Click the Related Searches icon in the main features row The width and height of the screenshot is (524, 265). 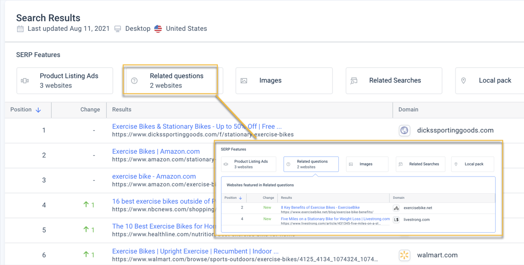[x=354, y=81]
